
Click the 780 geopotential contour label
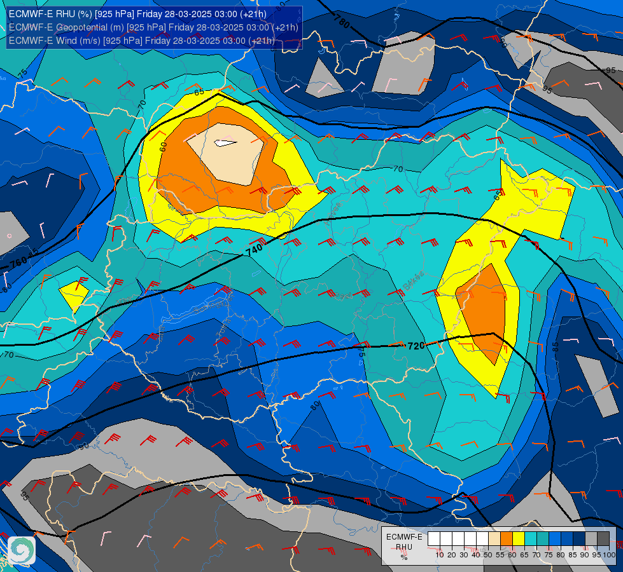341,21
